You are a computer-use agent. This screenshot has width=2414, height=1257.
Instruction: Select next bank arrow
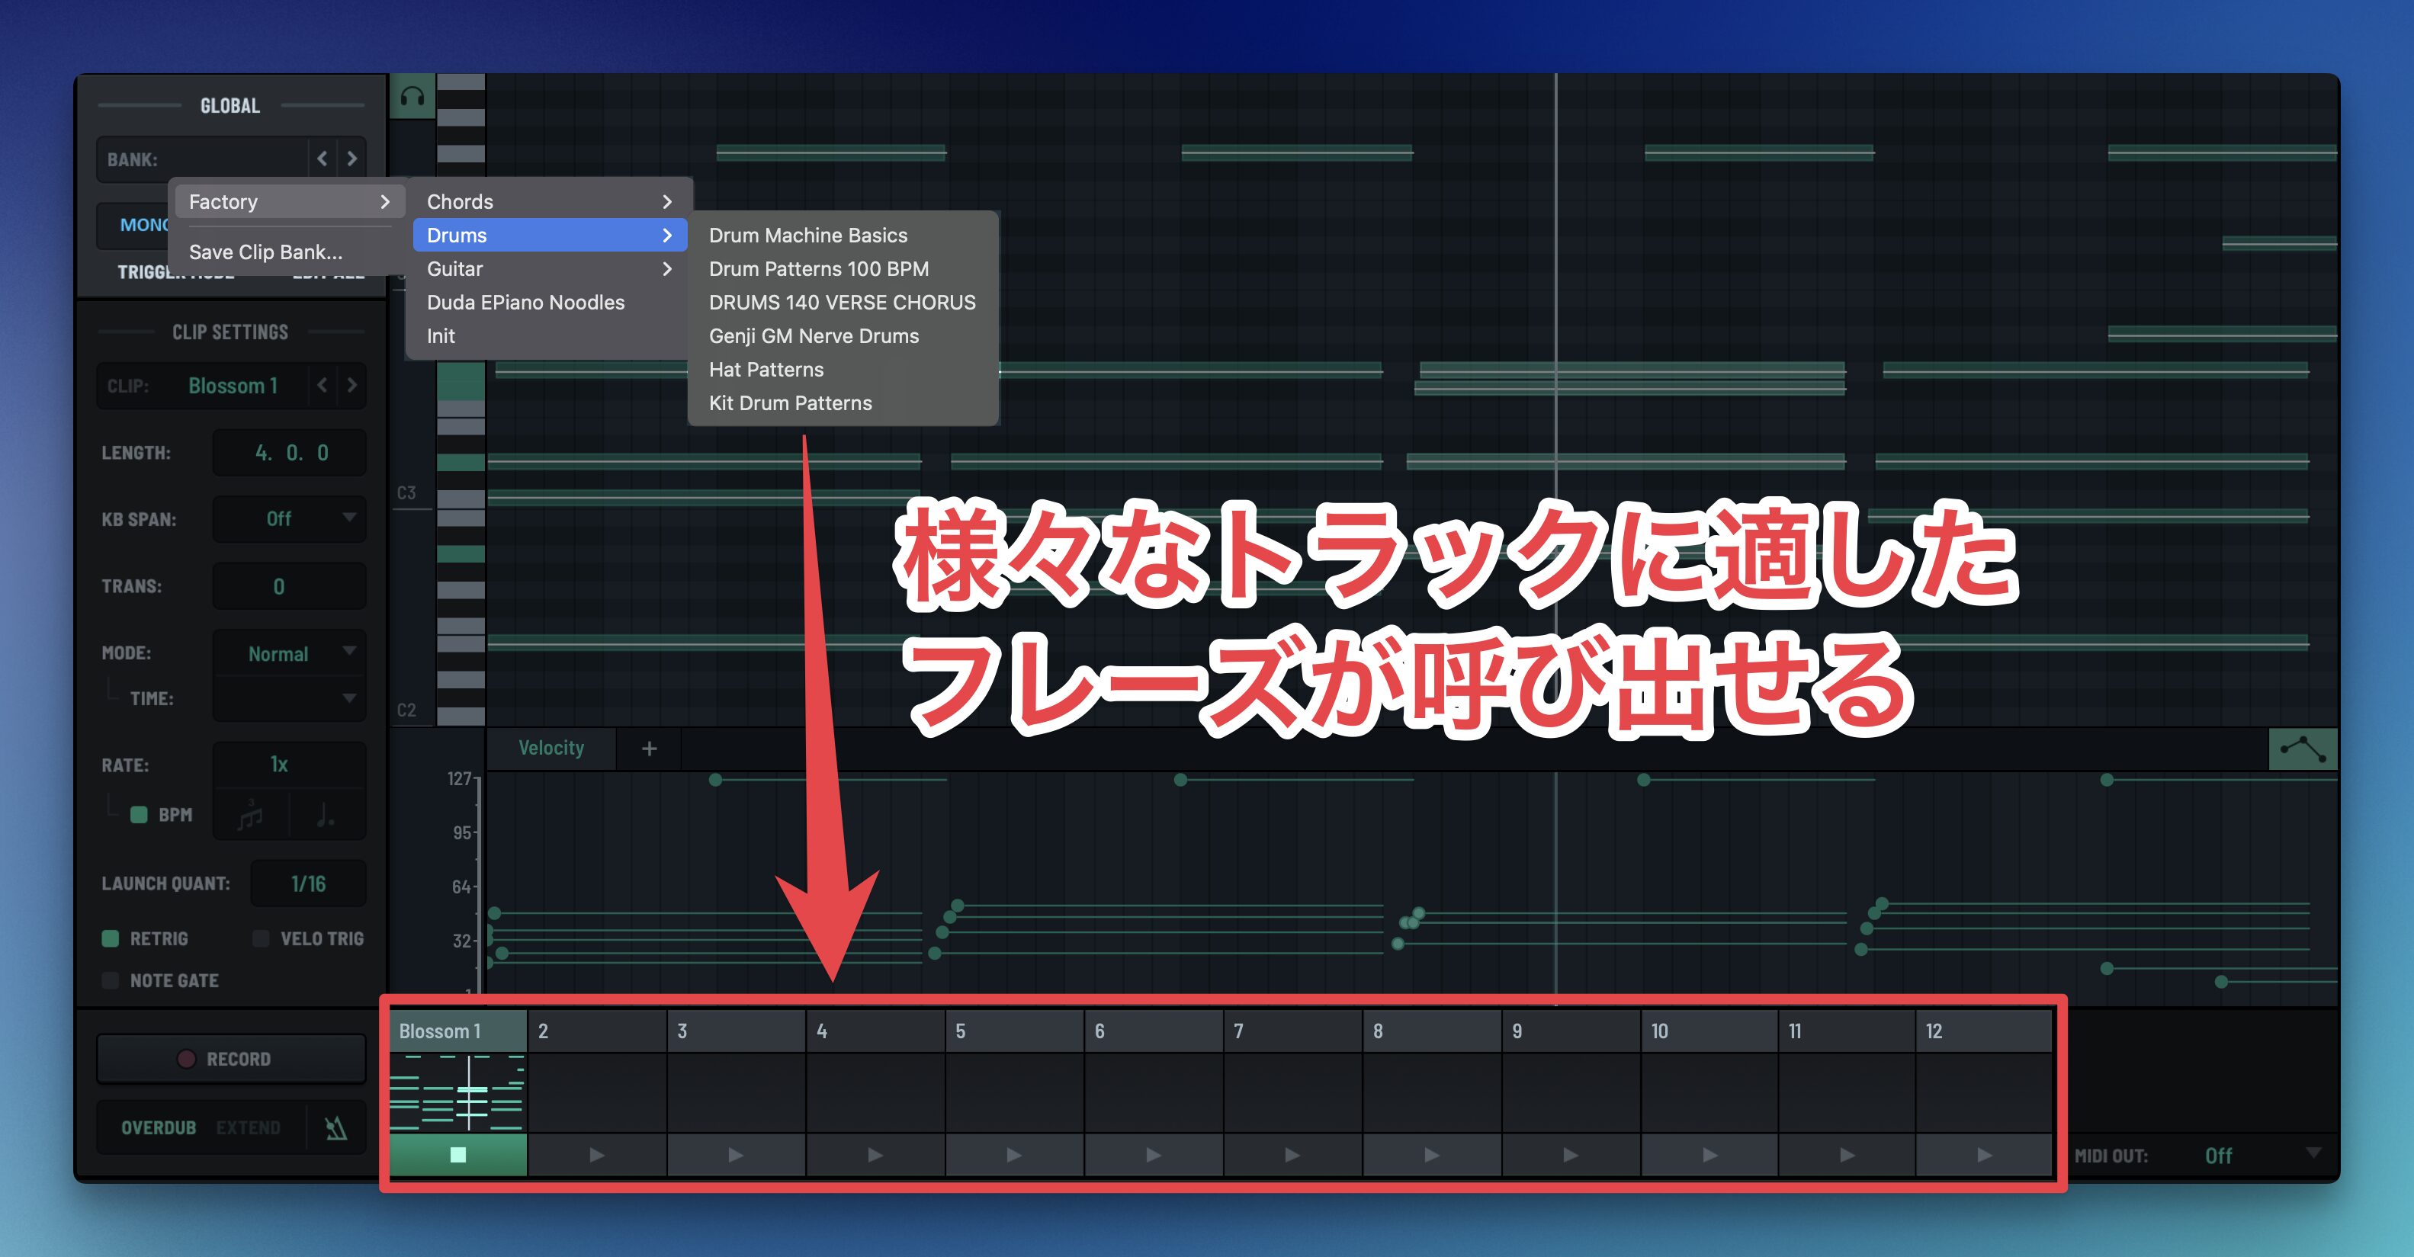tap(352, 159)
